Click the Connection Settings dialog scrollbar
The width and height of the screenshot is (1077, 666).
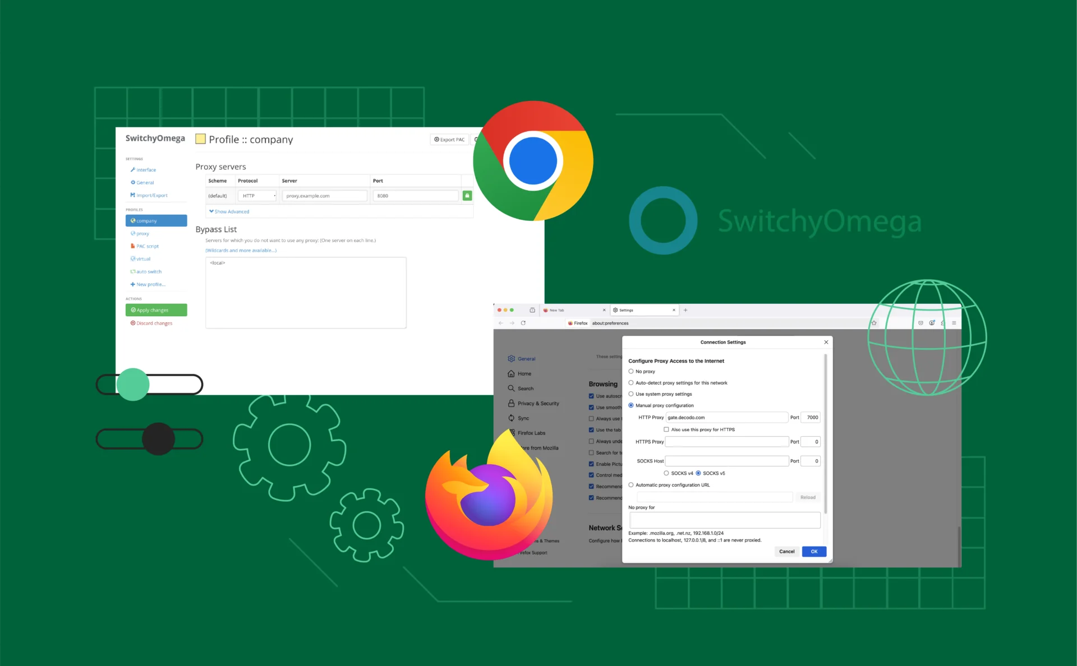click(825, 433)
